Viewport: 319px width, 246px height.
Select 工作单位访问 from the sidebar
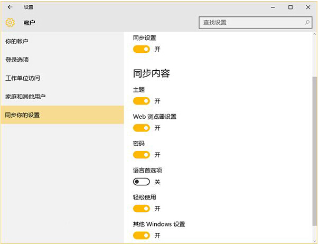23,78
